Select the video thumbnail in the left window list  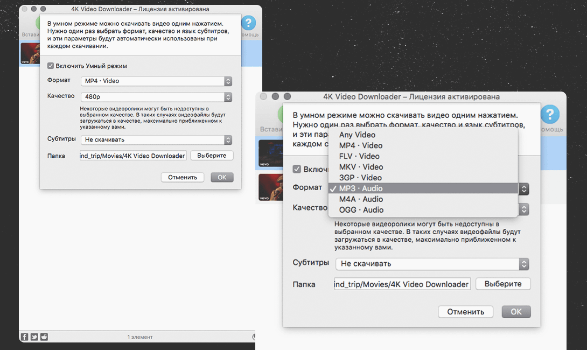[x=30, y=53]
